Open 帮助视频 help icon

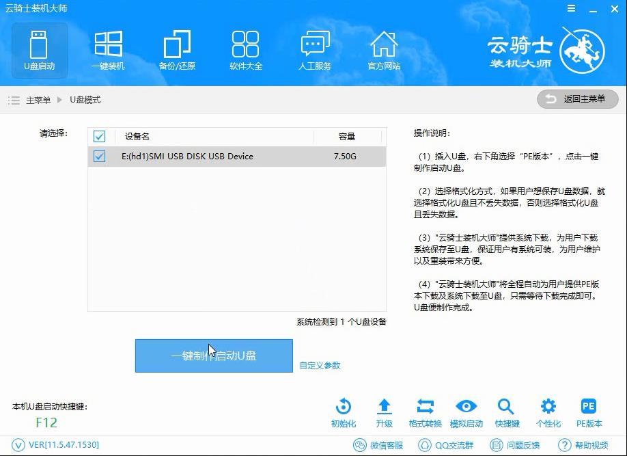click(564, 445)
